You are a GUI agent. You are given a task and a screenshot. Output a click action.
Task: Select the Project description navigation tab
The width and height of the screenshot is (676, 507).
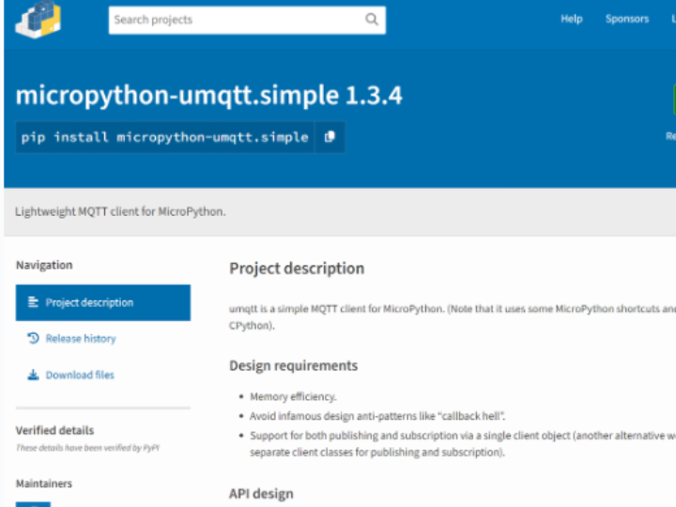click(x=103, y=302)
